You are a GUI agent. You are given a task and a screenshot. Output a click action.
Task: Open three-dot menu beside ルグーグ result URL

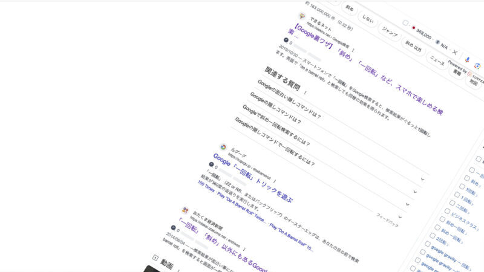[275, 181]
